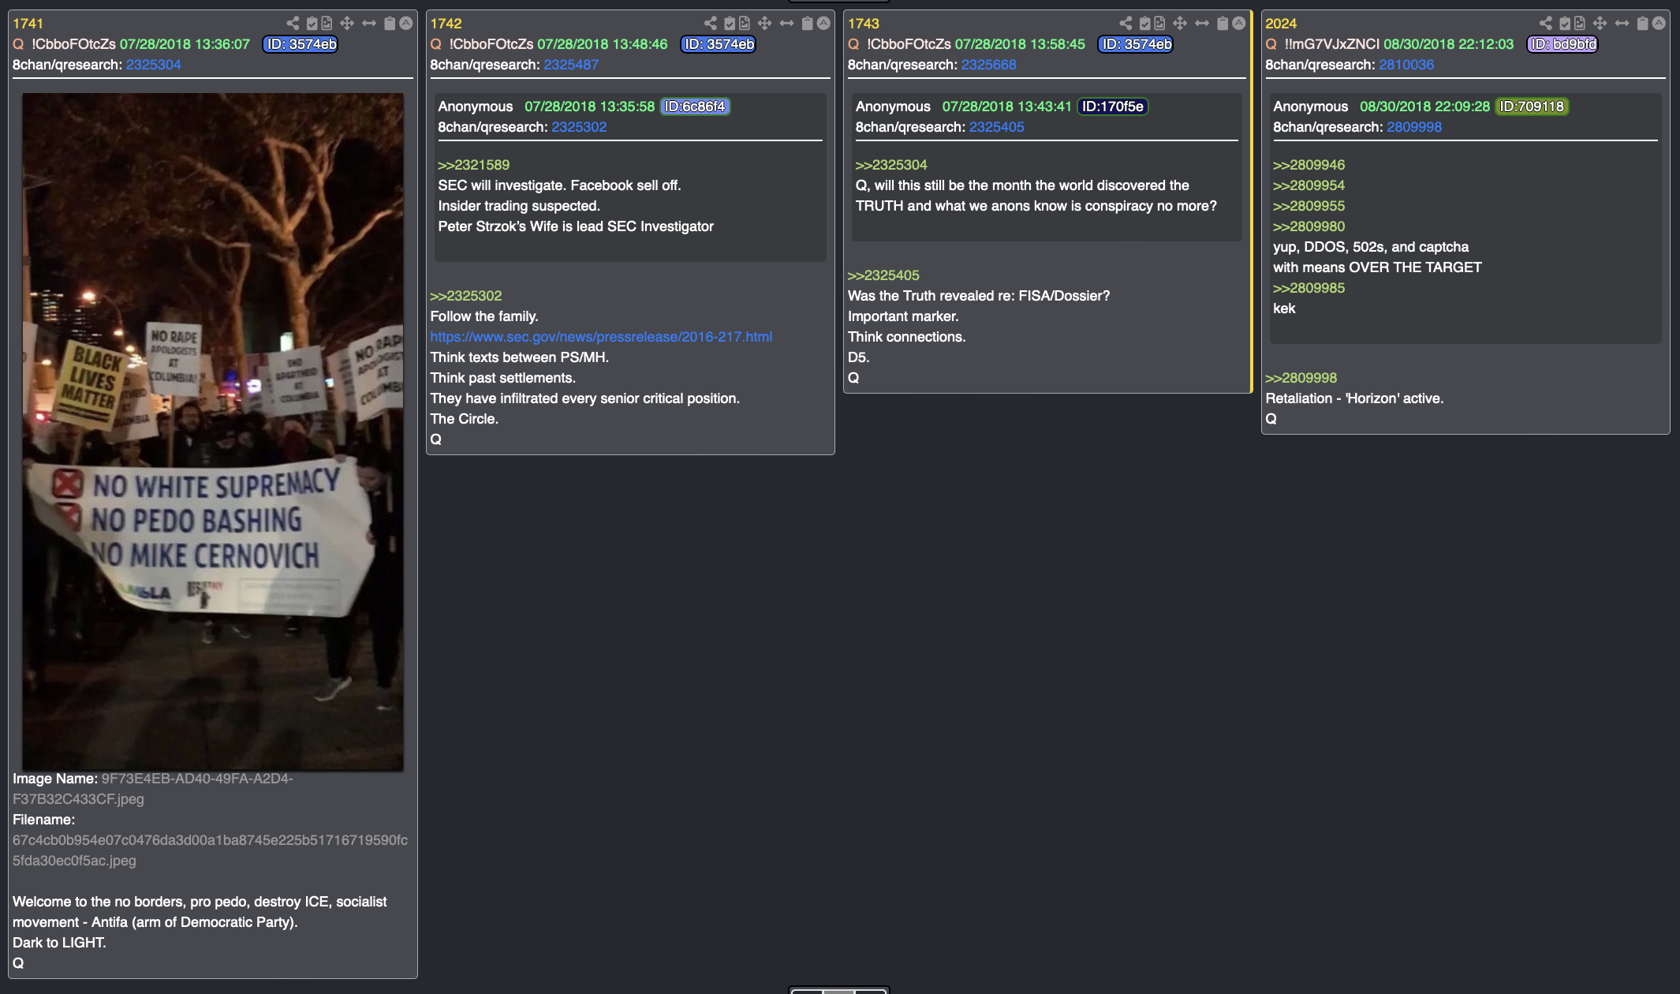
Task: Collapse post 1743 with the up-caret circle
Action: [1239, 23]
